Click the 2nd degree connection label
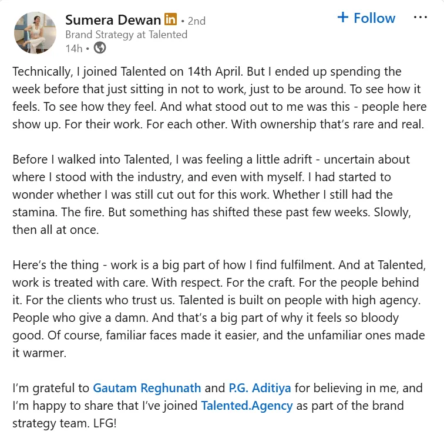444x435 pixels. (197, 21)
